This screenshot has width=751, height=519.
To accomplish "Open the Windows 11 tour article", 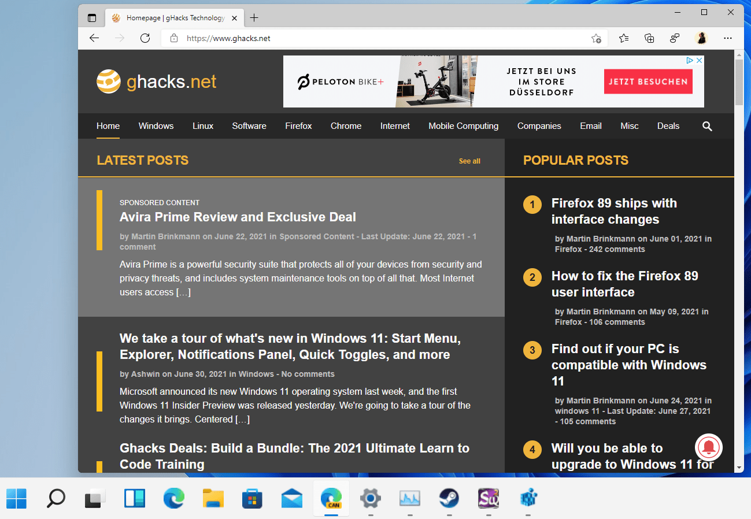I will point(290,347).
